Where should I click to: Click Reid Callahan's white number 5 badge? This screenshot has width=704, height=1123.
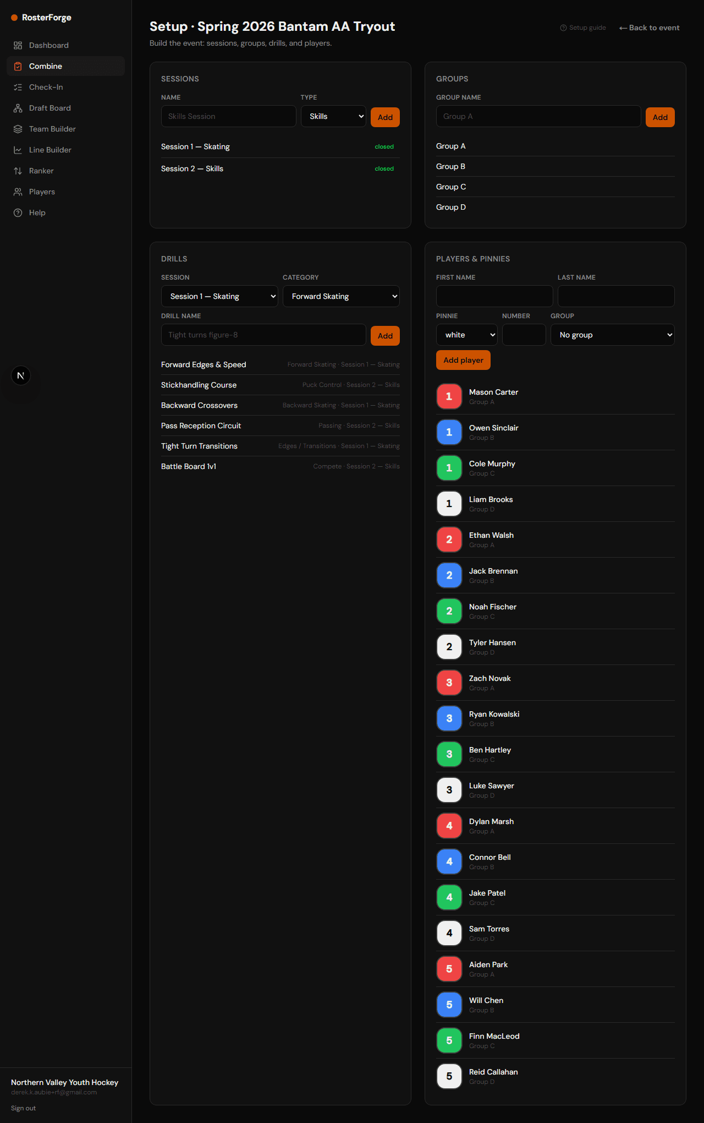[449, 1076]
